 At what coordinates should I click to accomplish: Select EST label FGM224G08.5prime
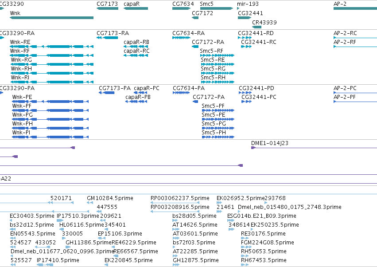point(268,243)
